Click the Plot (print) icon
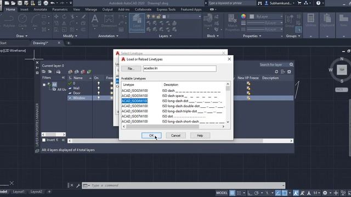Image resolution: width=351 pixels, height=197 pixels. pyautogui.click(x=46, y=3)
